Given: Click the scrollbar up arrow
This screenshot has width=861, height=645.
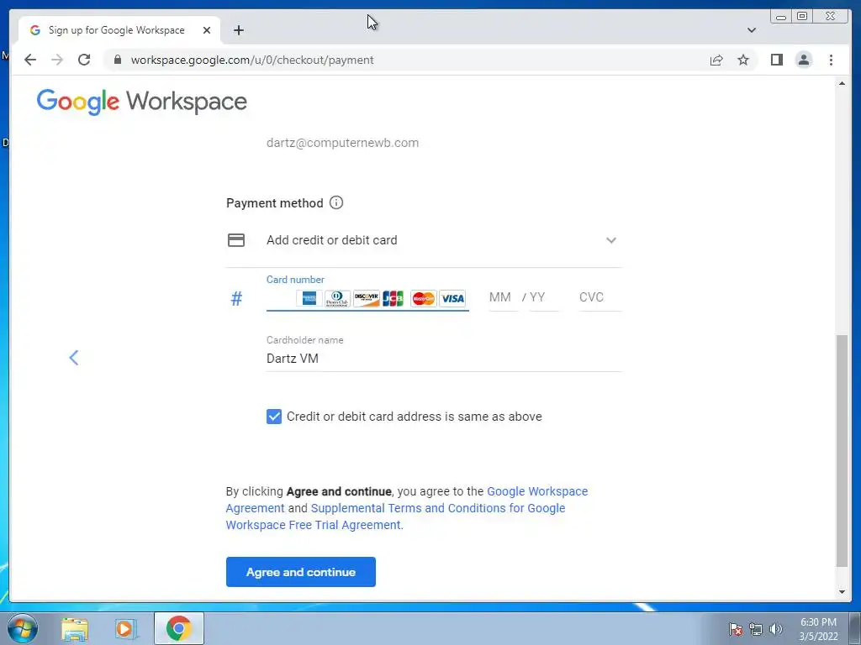Looking at the screenshot, I should pyautogui.click(x=842, y=83).
